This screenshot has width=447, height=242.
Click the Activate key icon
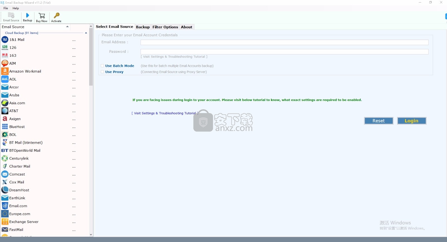pyautogui.click(x=56, y=16)
